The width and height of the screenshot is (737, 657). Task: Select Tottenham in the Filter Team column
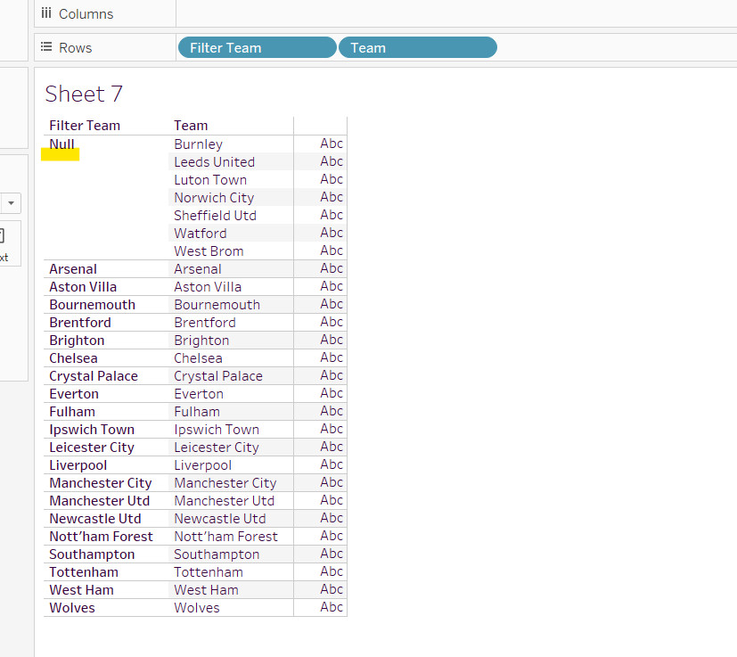click(84, 572)
